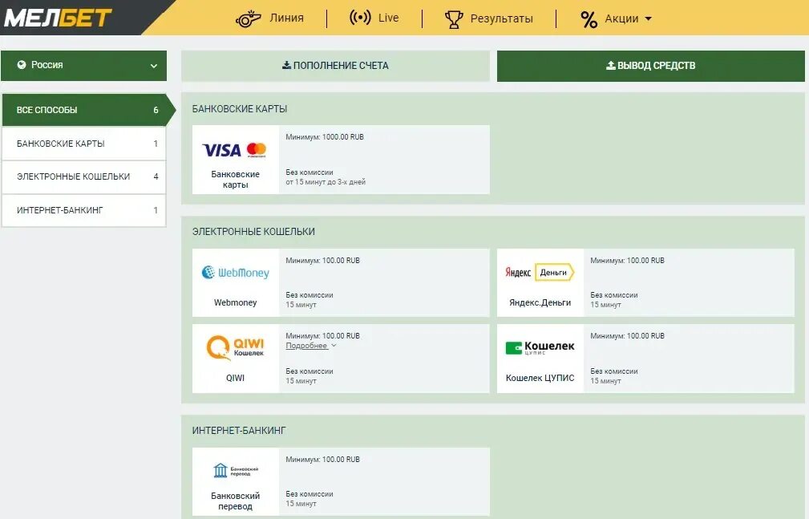Screen dimensions: 809x519
Task: Choose the Банковские карты payment card
Action: click(x=341, y=160)
